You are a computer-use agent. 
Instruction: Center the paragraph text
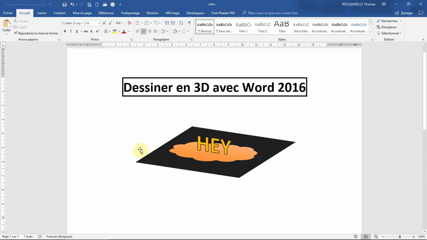click(x=143, y=31)
